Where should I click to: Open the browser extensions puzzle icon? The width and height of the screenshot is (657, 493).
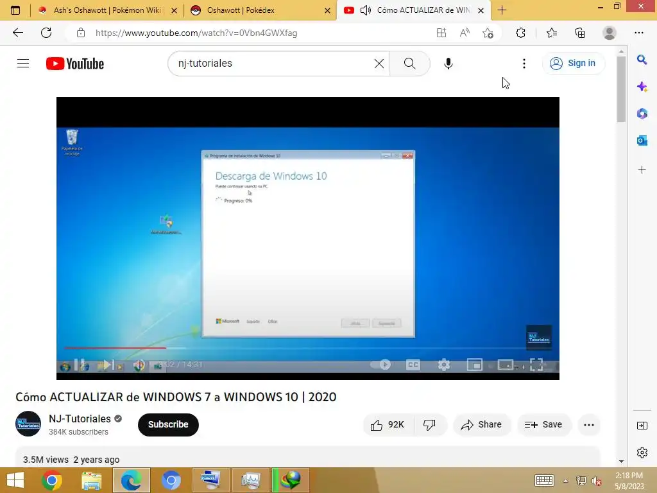click(520, 33)
